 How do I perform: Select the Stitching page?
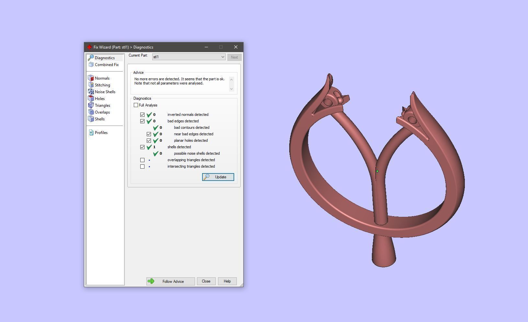[x=102, y=85]
